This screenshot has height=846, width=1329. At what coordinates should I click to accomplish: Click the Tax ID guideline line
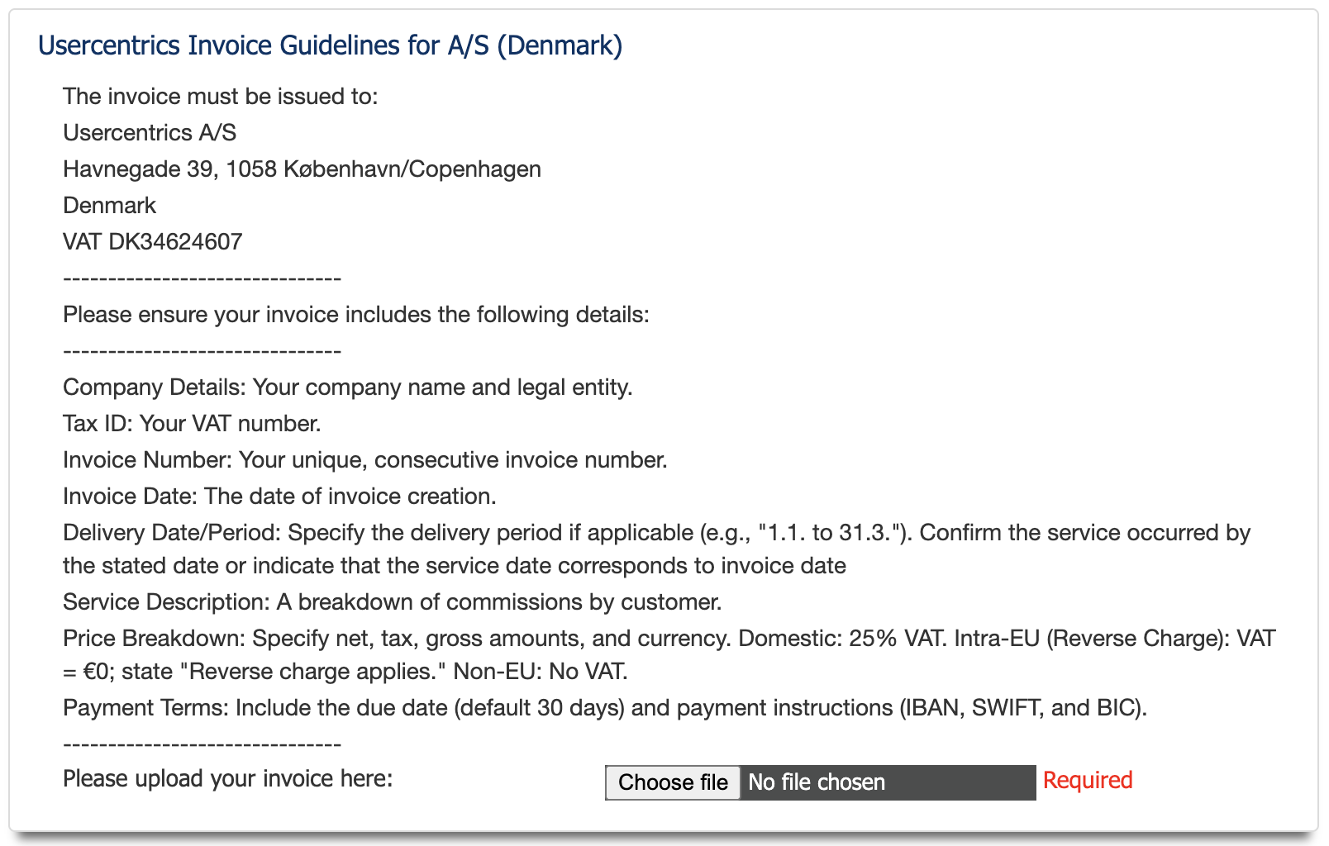192,424
